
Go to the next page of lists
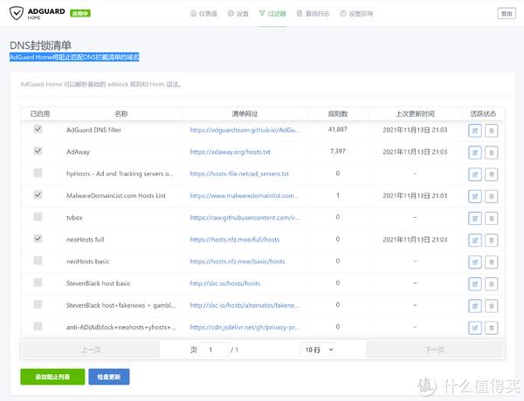click(435, 350)
